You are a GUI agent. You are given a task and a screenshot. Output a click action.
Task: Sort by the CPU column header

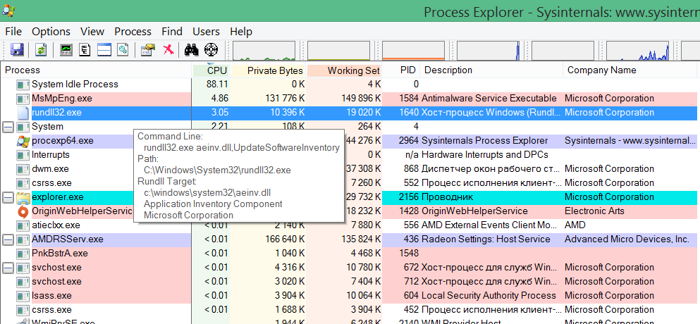click(x=216, y=70)
